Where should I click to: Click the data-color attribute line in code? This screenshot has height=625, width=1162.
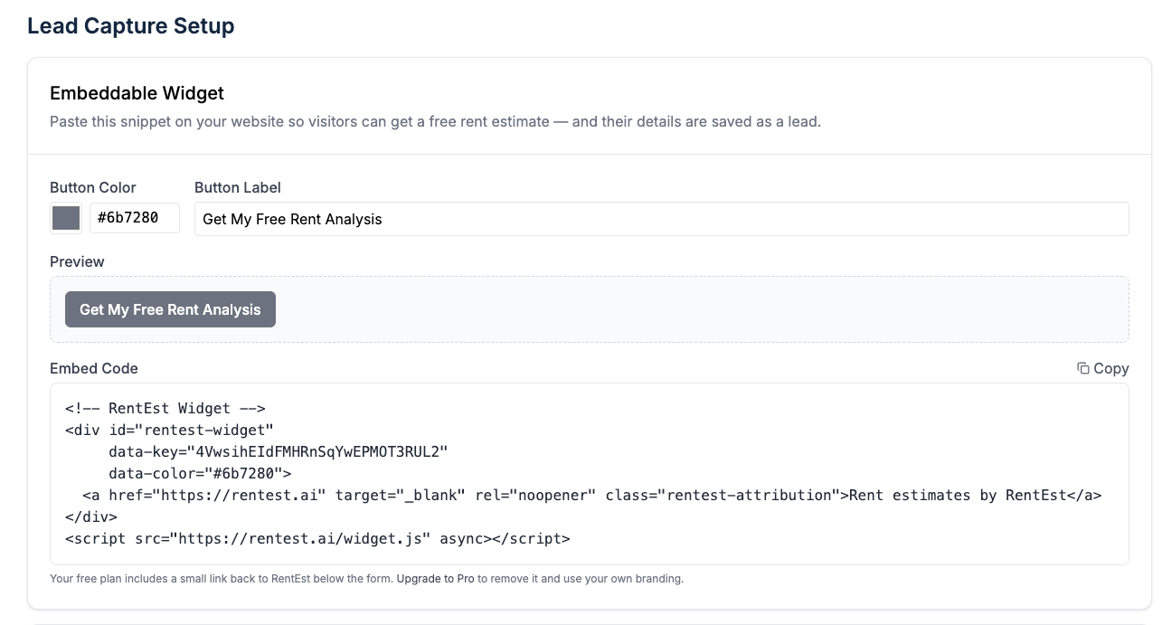(x=200, y=473)
